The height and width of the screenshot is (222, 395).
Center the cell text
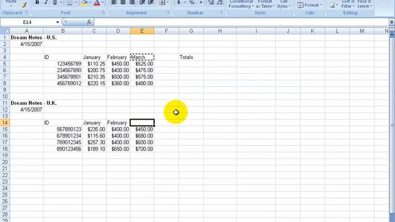(x=123, y=2)
